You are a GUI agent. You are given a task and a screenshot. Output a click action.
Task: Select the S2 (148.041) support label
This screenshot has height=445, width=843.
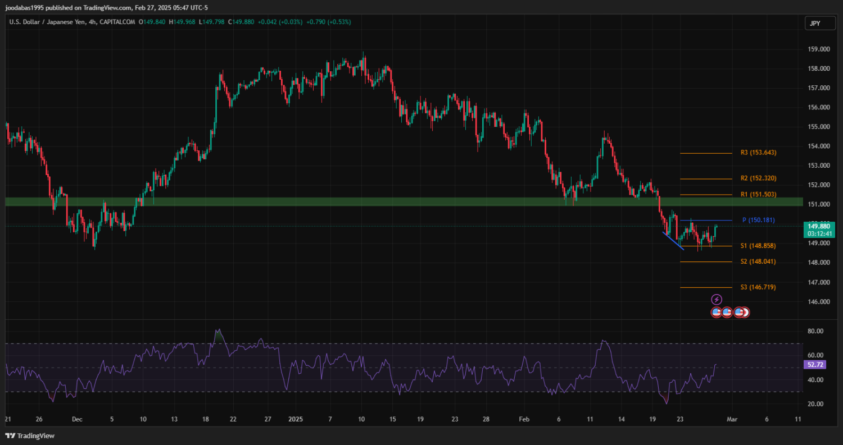[758, 262]
